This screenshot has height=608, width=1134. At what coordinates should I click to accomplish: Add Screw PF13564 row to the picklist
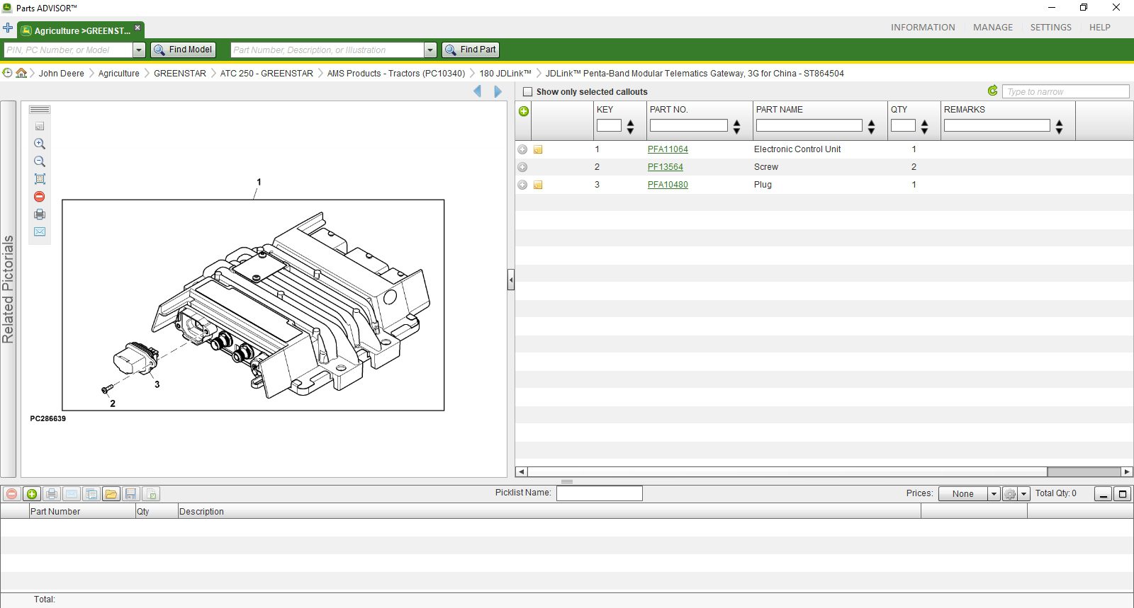[522, 167]
